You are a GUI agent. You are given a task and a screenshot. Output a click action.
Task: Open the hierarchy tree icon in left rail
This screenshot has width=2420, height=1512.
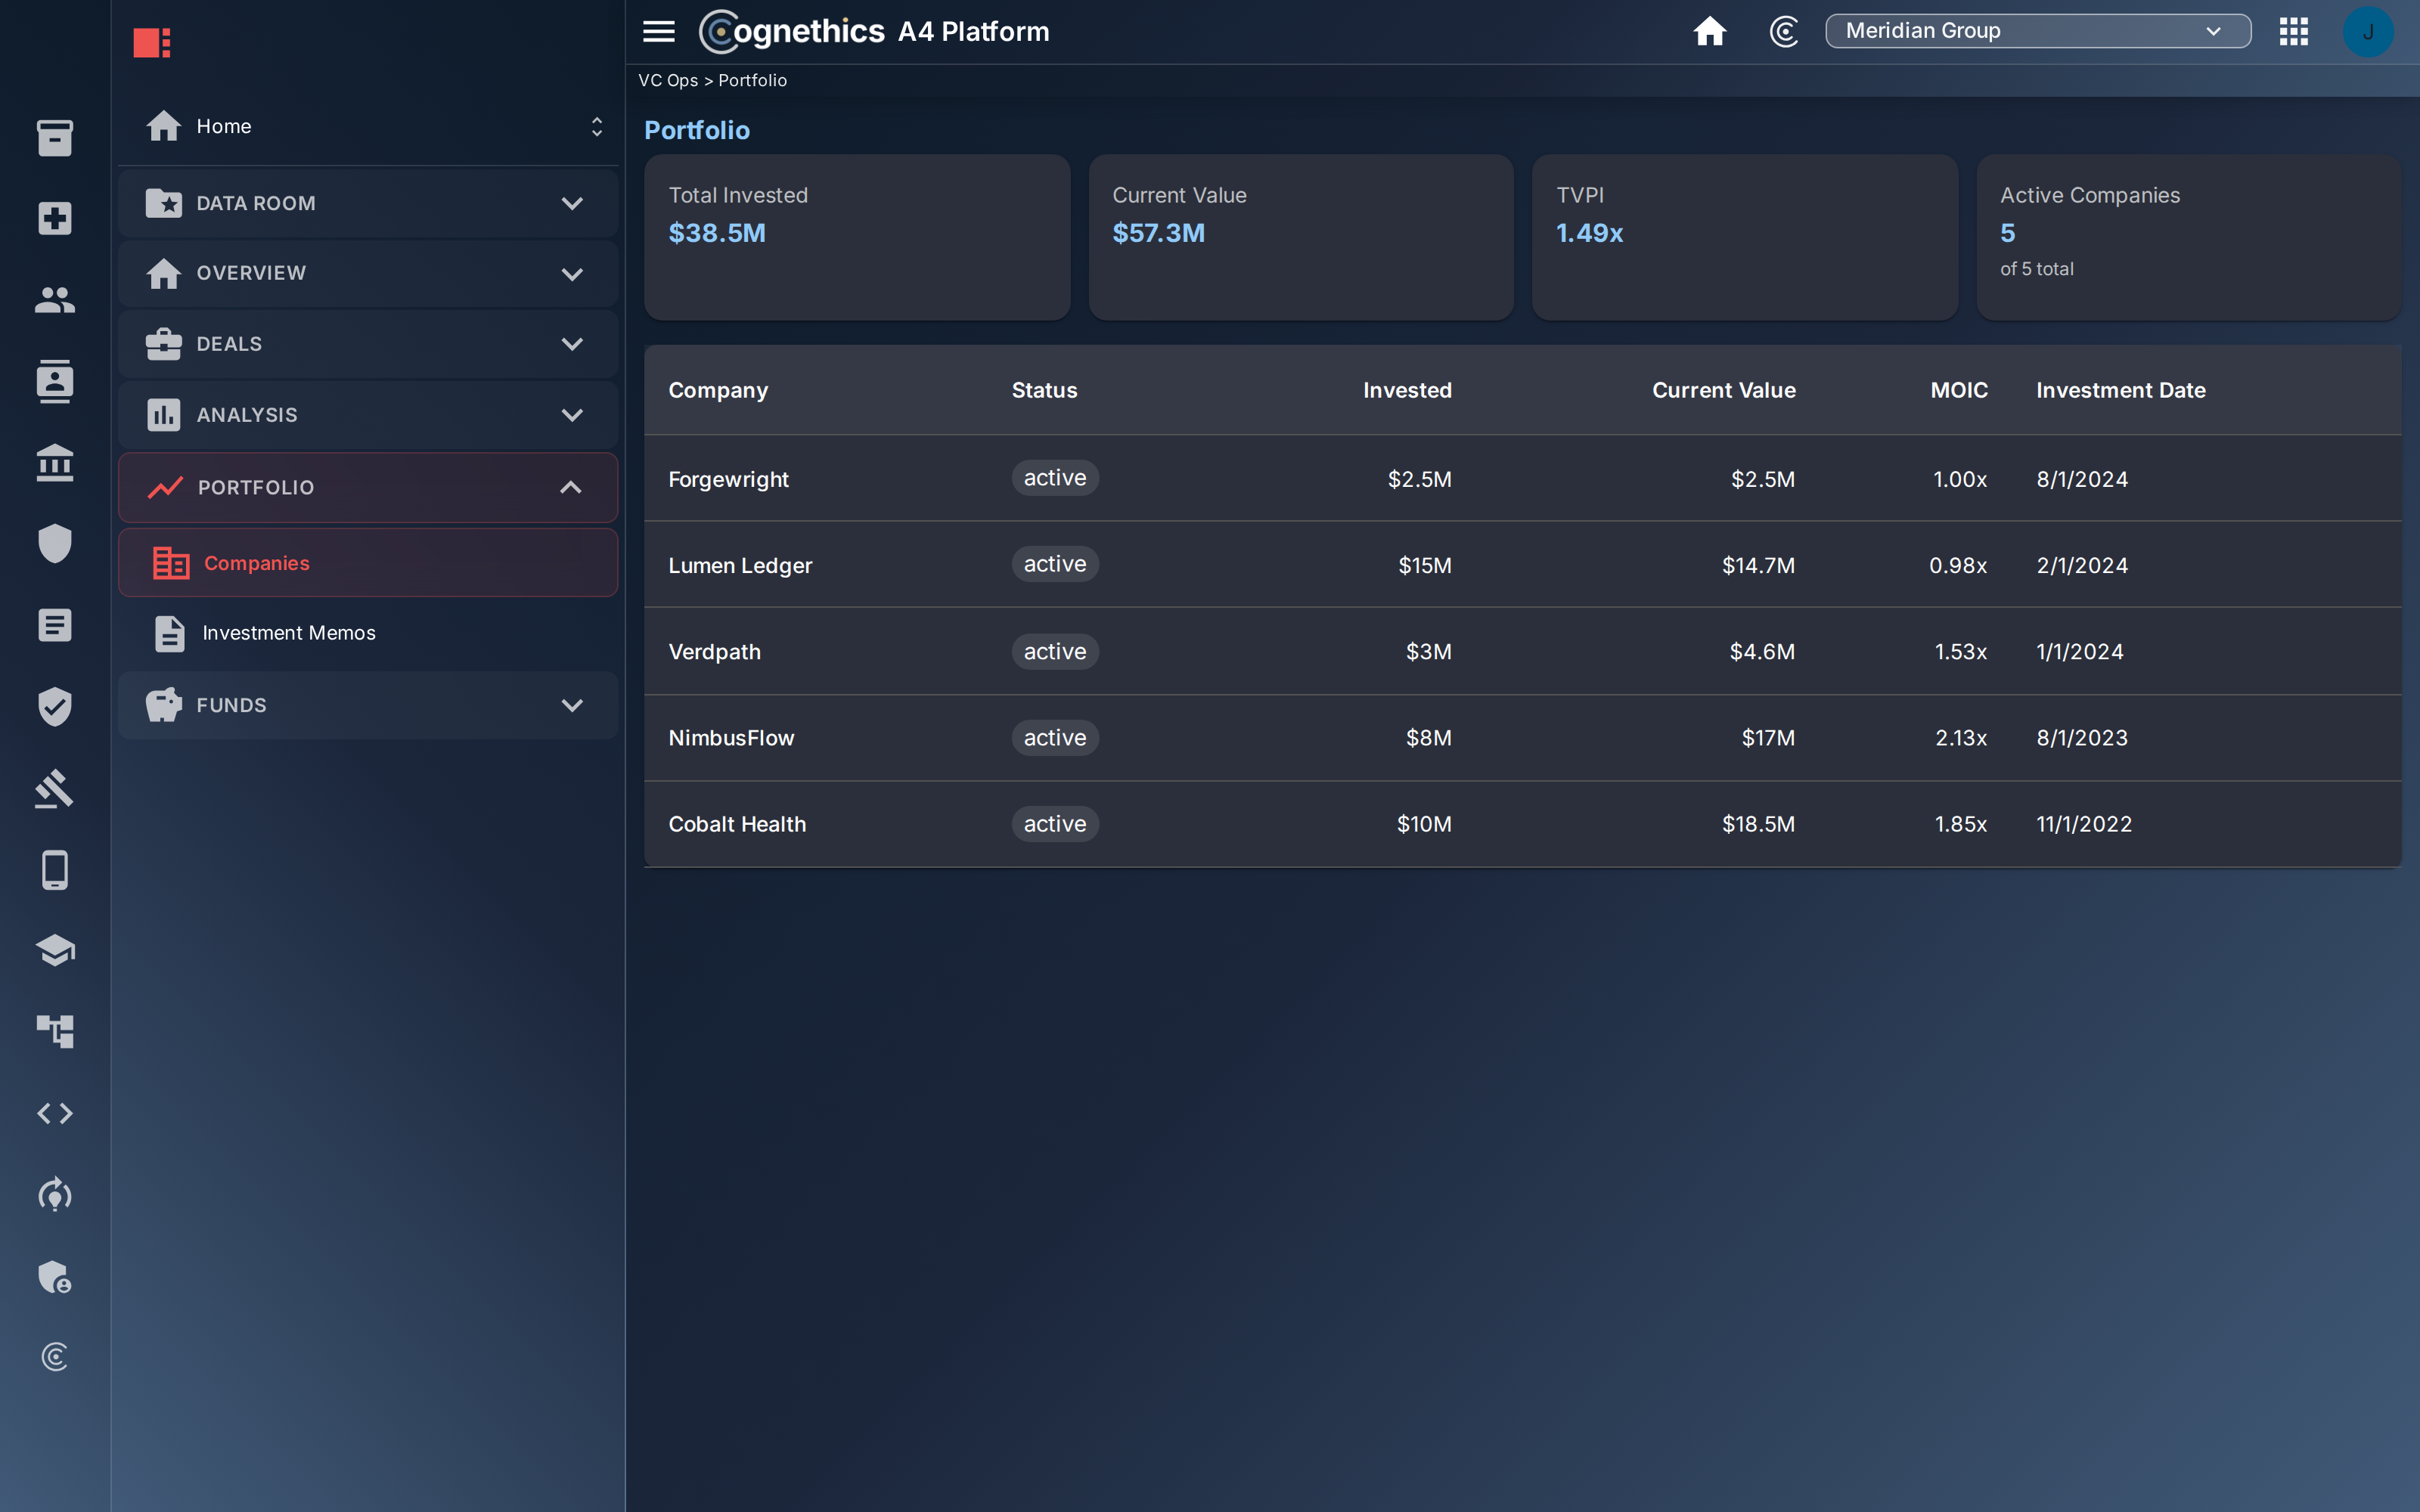tap(55, 1031)
